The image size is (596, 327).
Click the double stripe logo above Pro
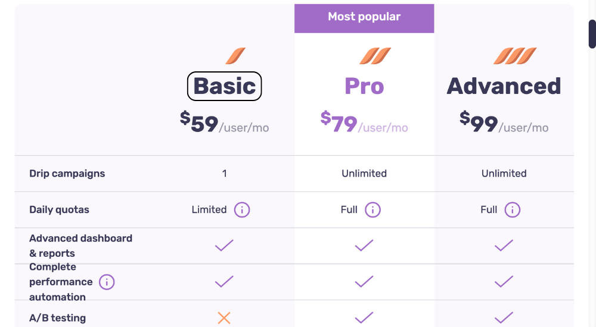tap(375, 56)
